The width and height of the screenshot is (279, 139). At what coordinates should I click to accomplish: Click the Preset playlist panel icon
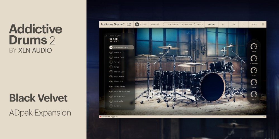tap(106, 36)
